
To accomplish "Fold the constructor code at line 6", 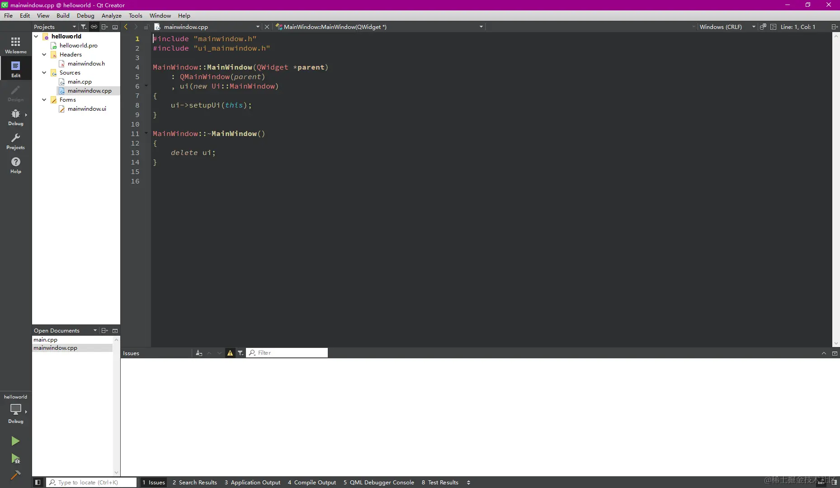I will tap(146, 85).
